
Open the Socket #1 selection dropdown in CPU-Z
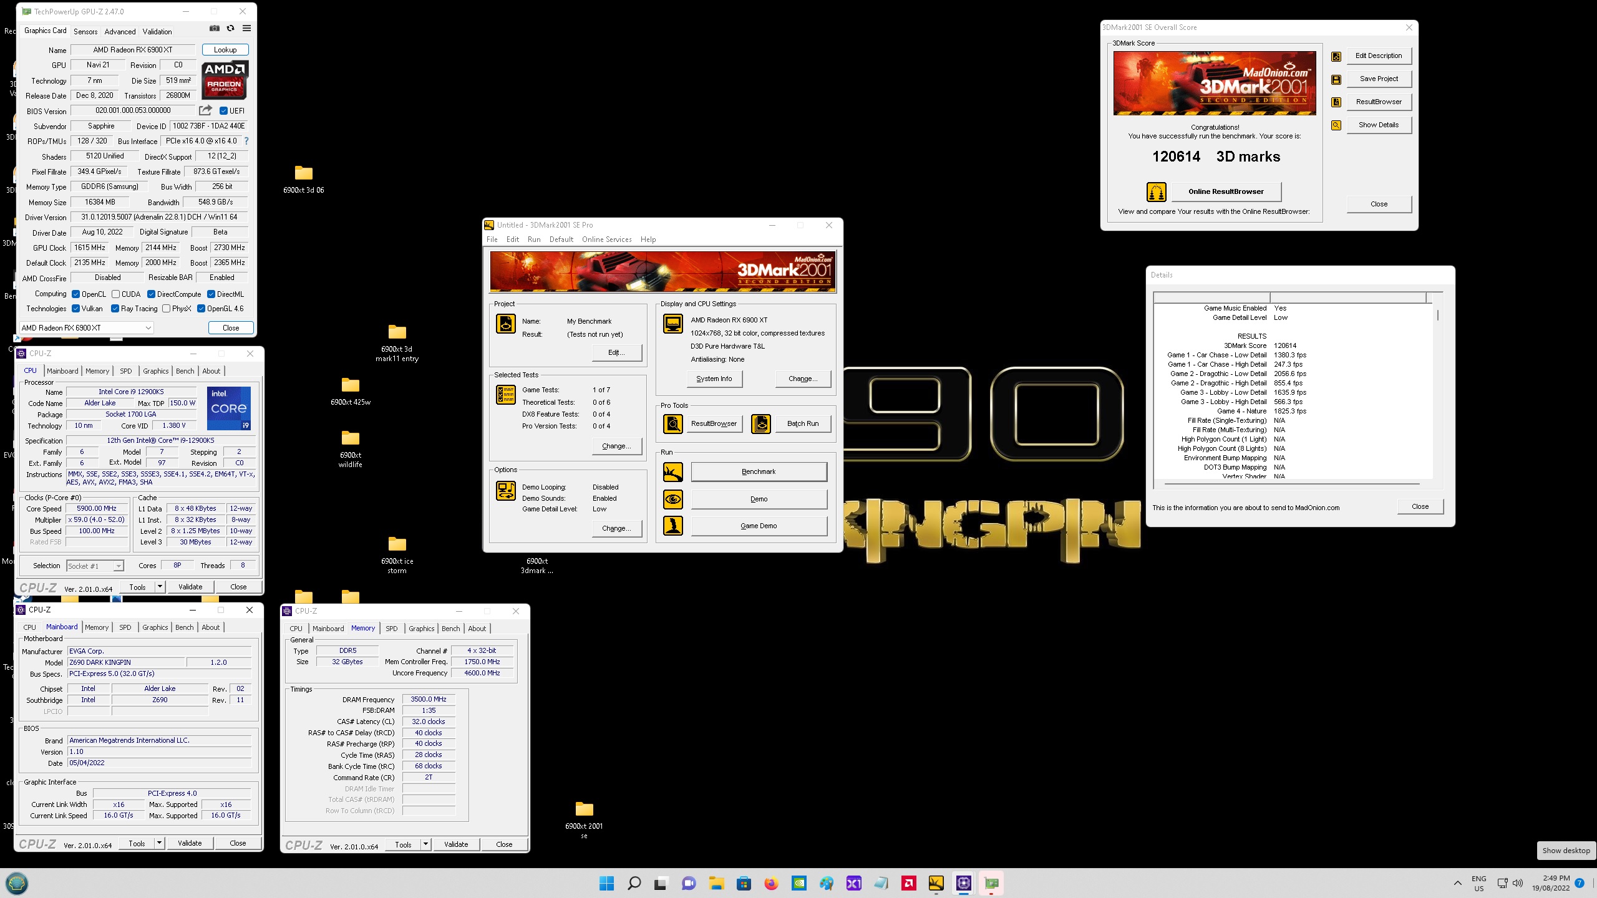[x=95, y=566]
